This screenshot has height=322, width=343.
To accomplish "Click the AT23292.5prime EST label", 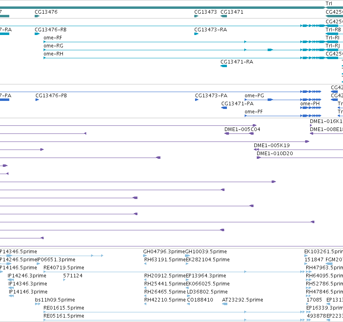I will tap(242, 300).
